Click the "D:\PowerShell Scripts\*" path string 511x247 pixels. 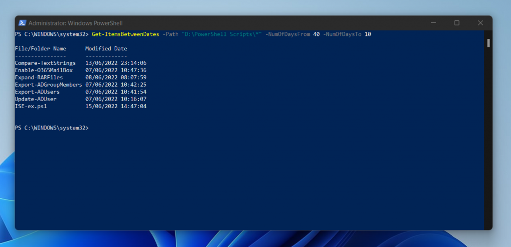click(222, 34)
